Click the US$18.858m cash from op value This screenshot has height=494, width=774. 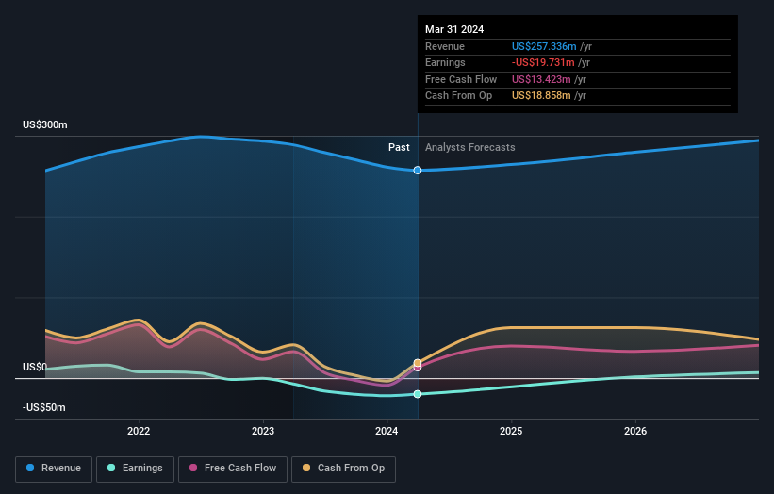(x=541, y=96)
